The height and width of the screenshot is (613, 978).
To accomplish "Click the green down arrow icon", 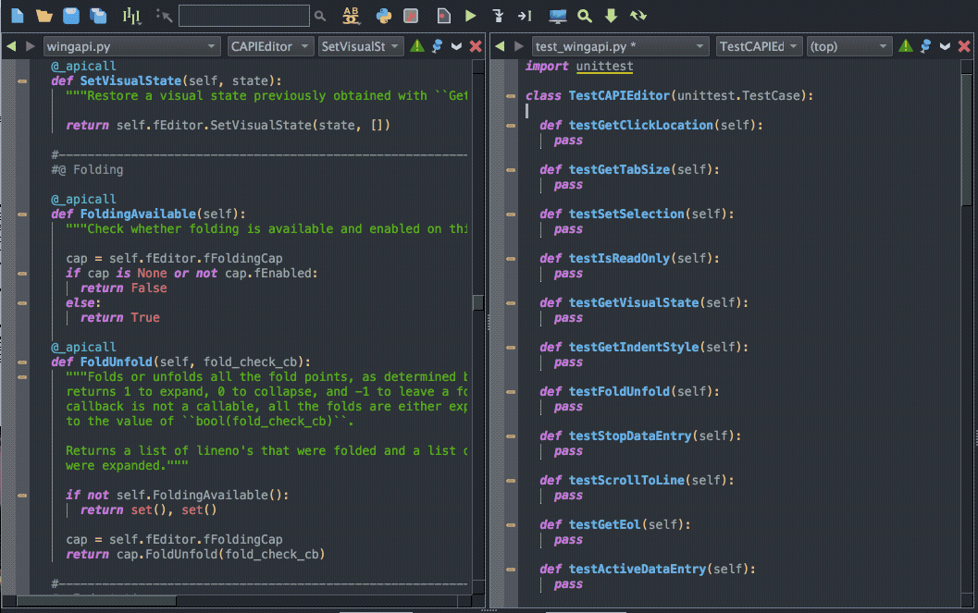I will 612,16.
